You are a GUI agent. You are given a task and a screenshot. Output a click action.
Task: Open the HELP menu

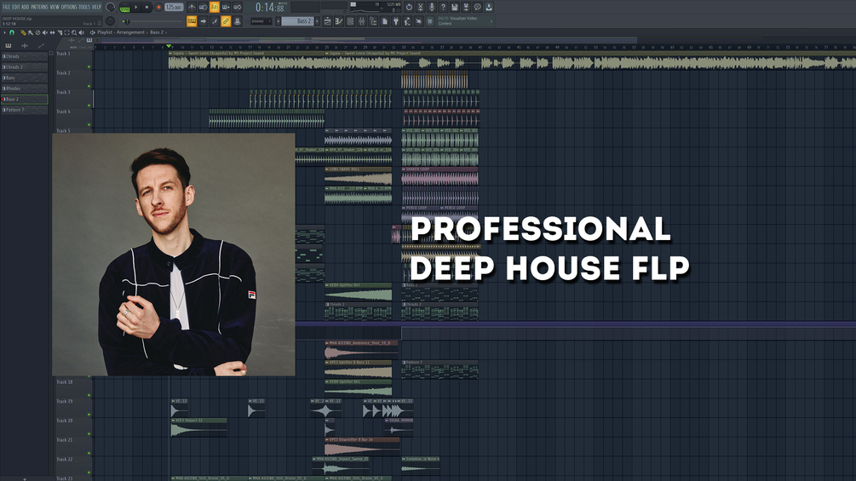click(96, 7)
